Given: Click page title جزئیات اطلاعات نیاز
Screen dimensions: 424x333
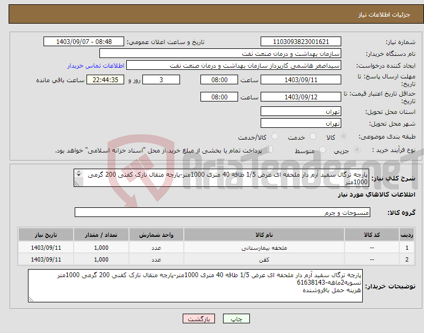Looking at the screenshot, I should click(384, 15).
